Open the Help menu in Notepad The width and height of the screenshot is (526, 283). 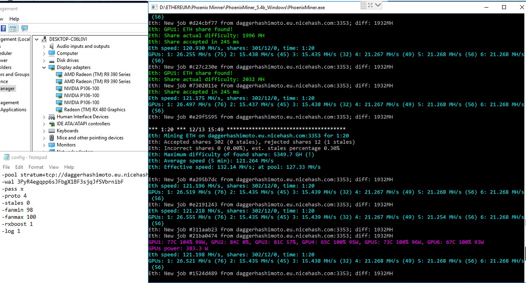69,167
